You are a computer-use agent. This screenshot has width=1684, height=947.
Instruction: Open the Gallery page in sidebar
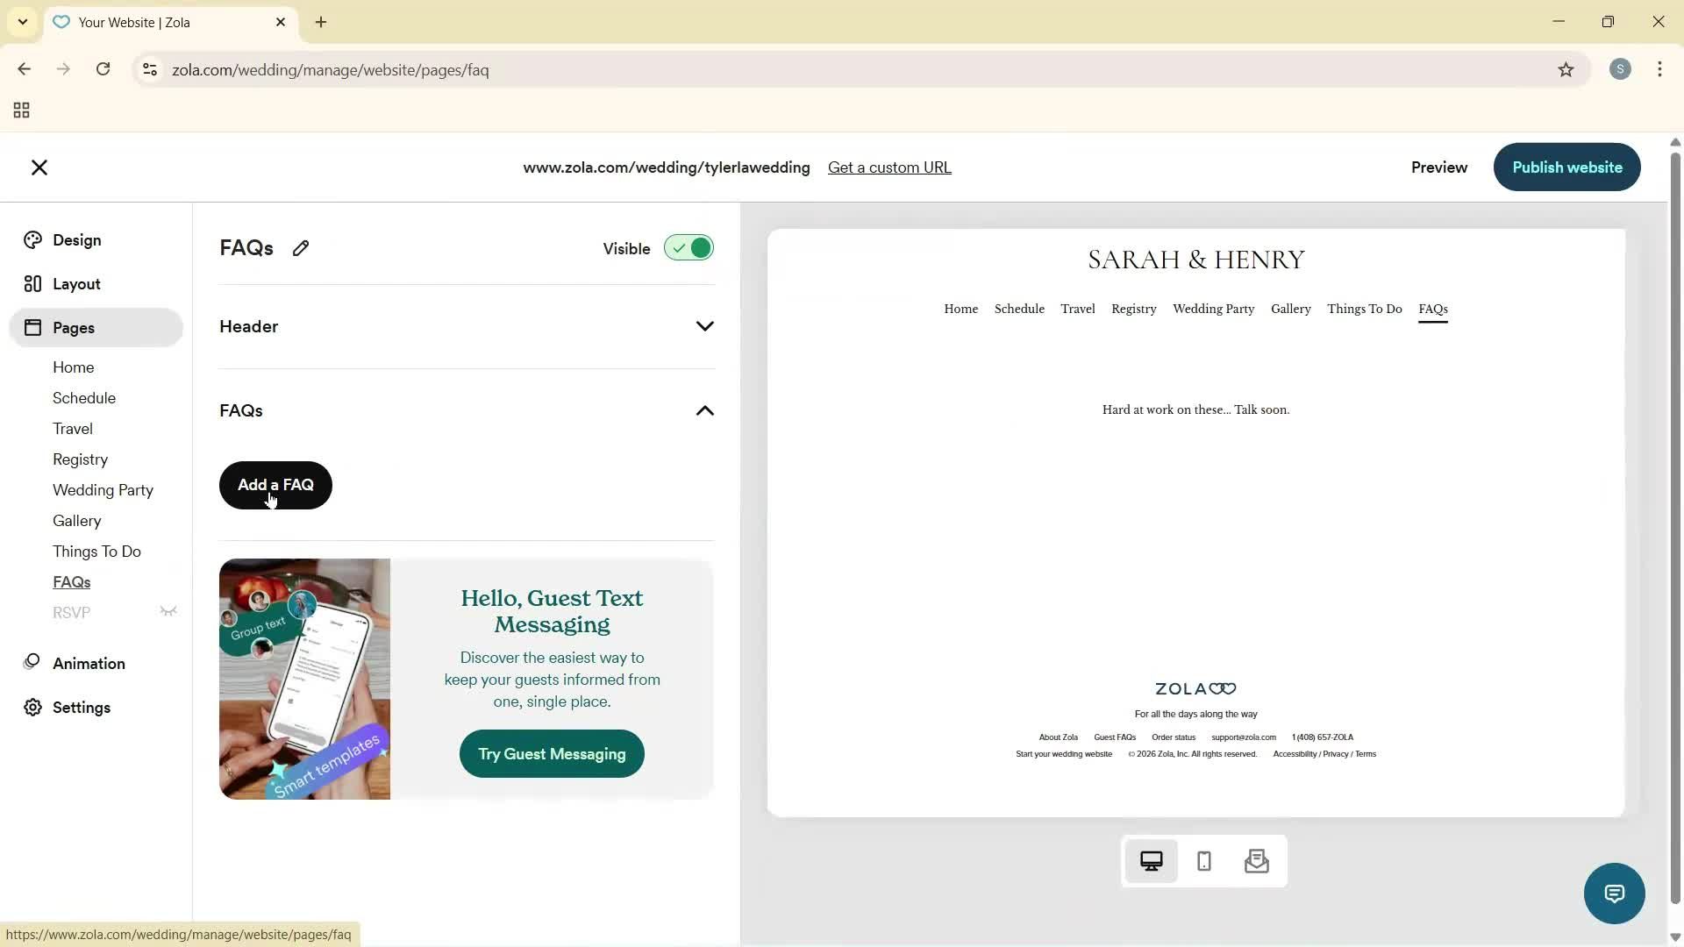coord(75,520)
